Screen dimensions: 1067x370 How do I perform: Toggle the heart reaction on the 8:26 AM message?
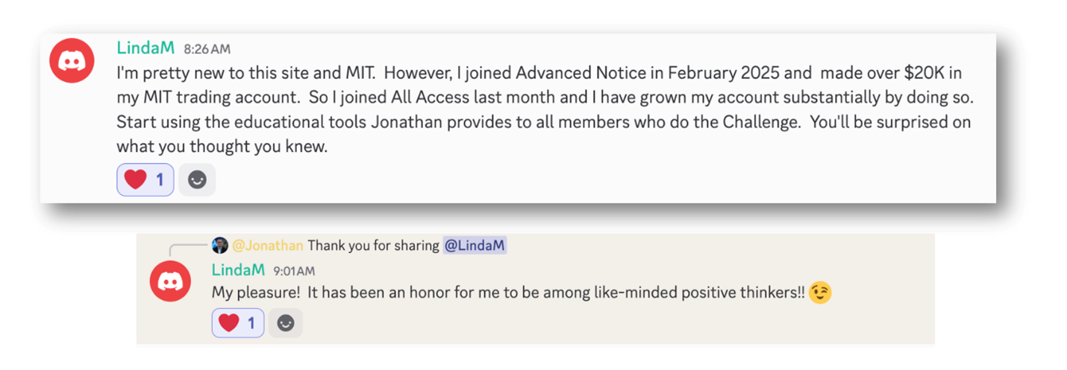pos(145,180)
